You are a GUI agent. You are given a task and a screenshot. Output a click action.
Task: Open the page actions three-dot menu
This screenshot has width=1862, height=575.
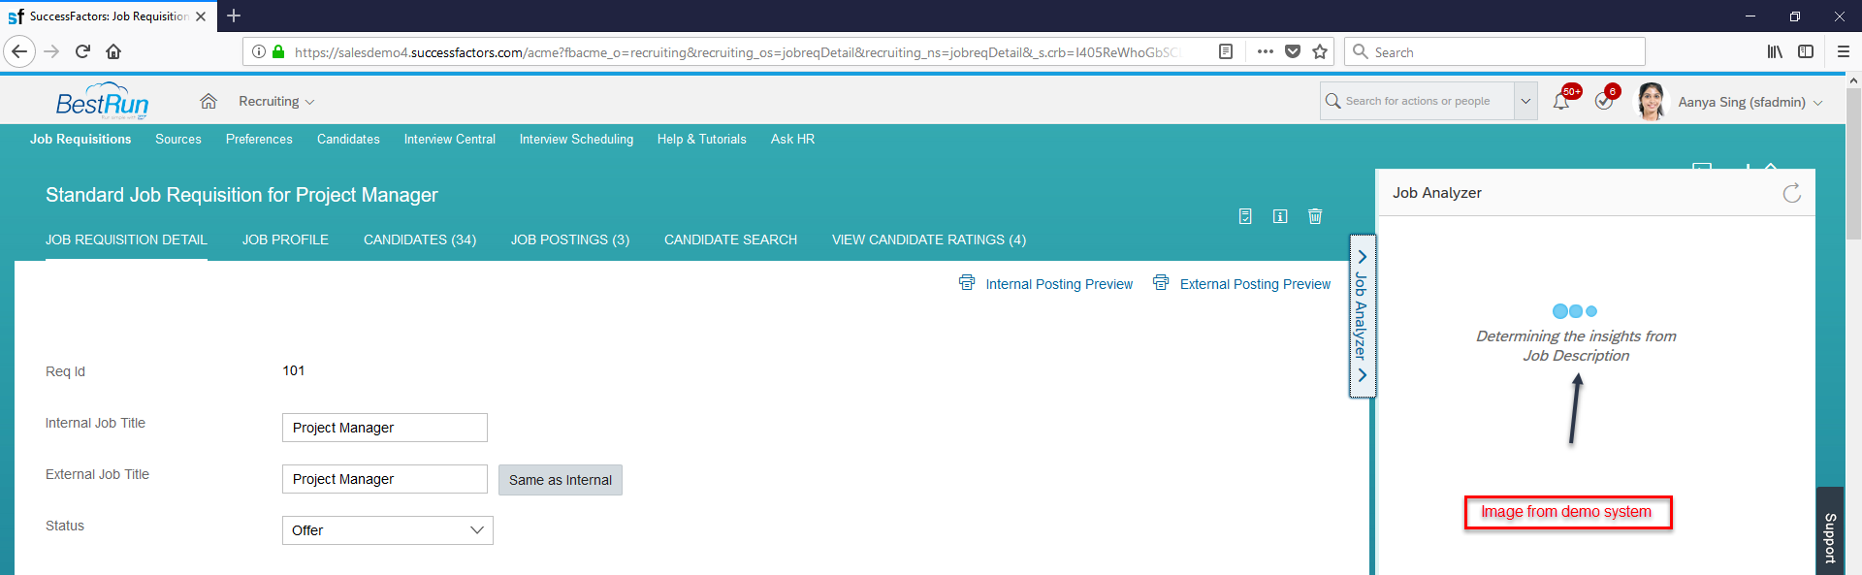[1265, 51]
